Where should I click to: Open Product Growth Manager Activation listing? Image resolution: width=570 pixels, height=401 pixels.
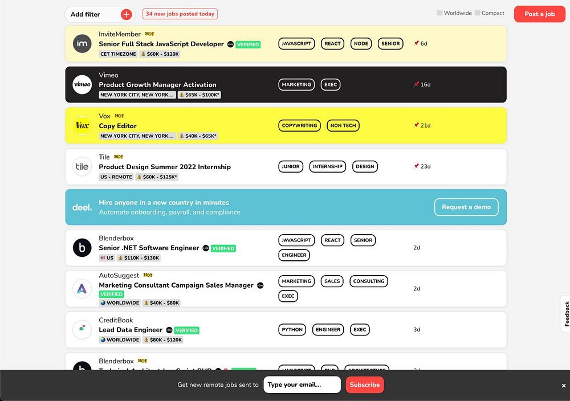click(x=157, y=85)
